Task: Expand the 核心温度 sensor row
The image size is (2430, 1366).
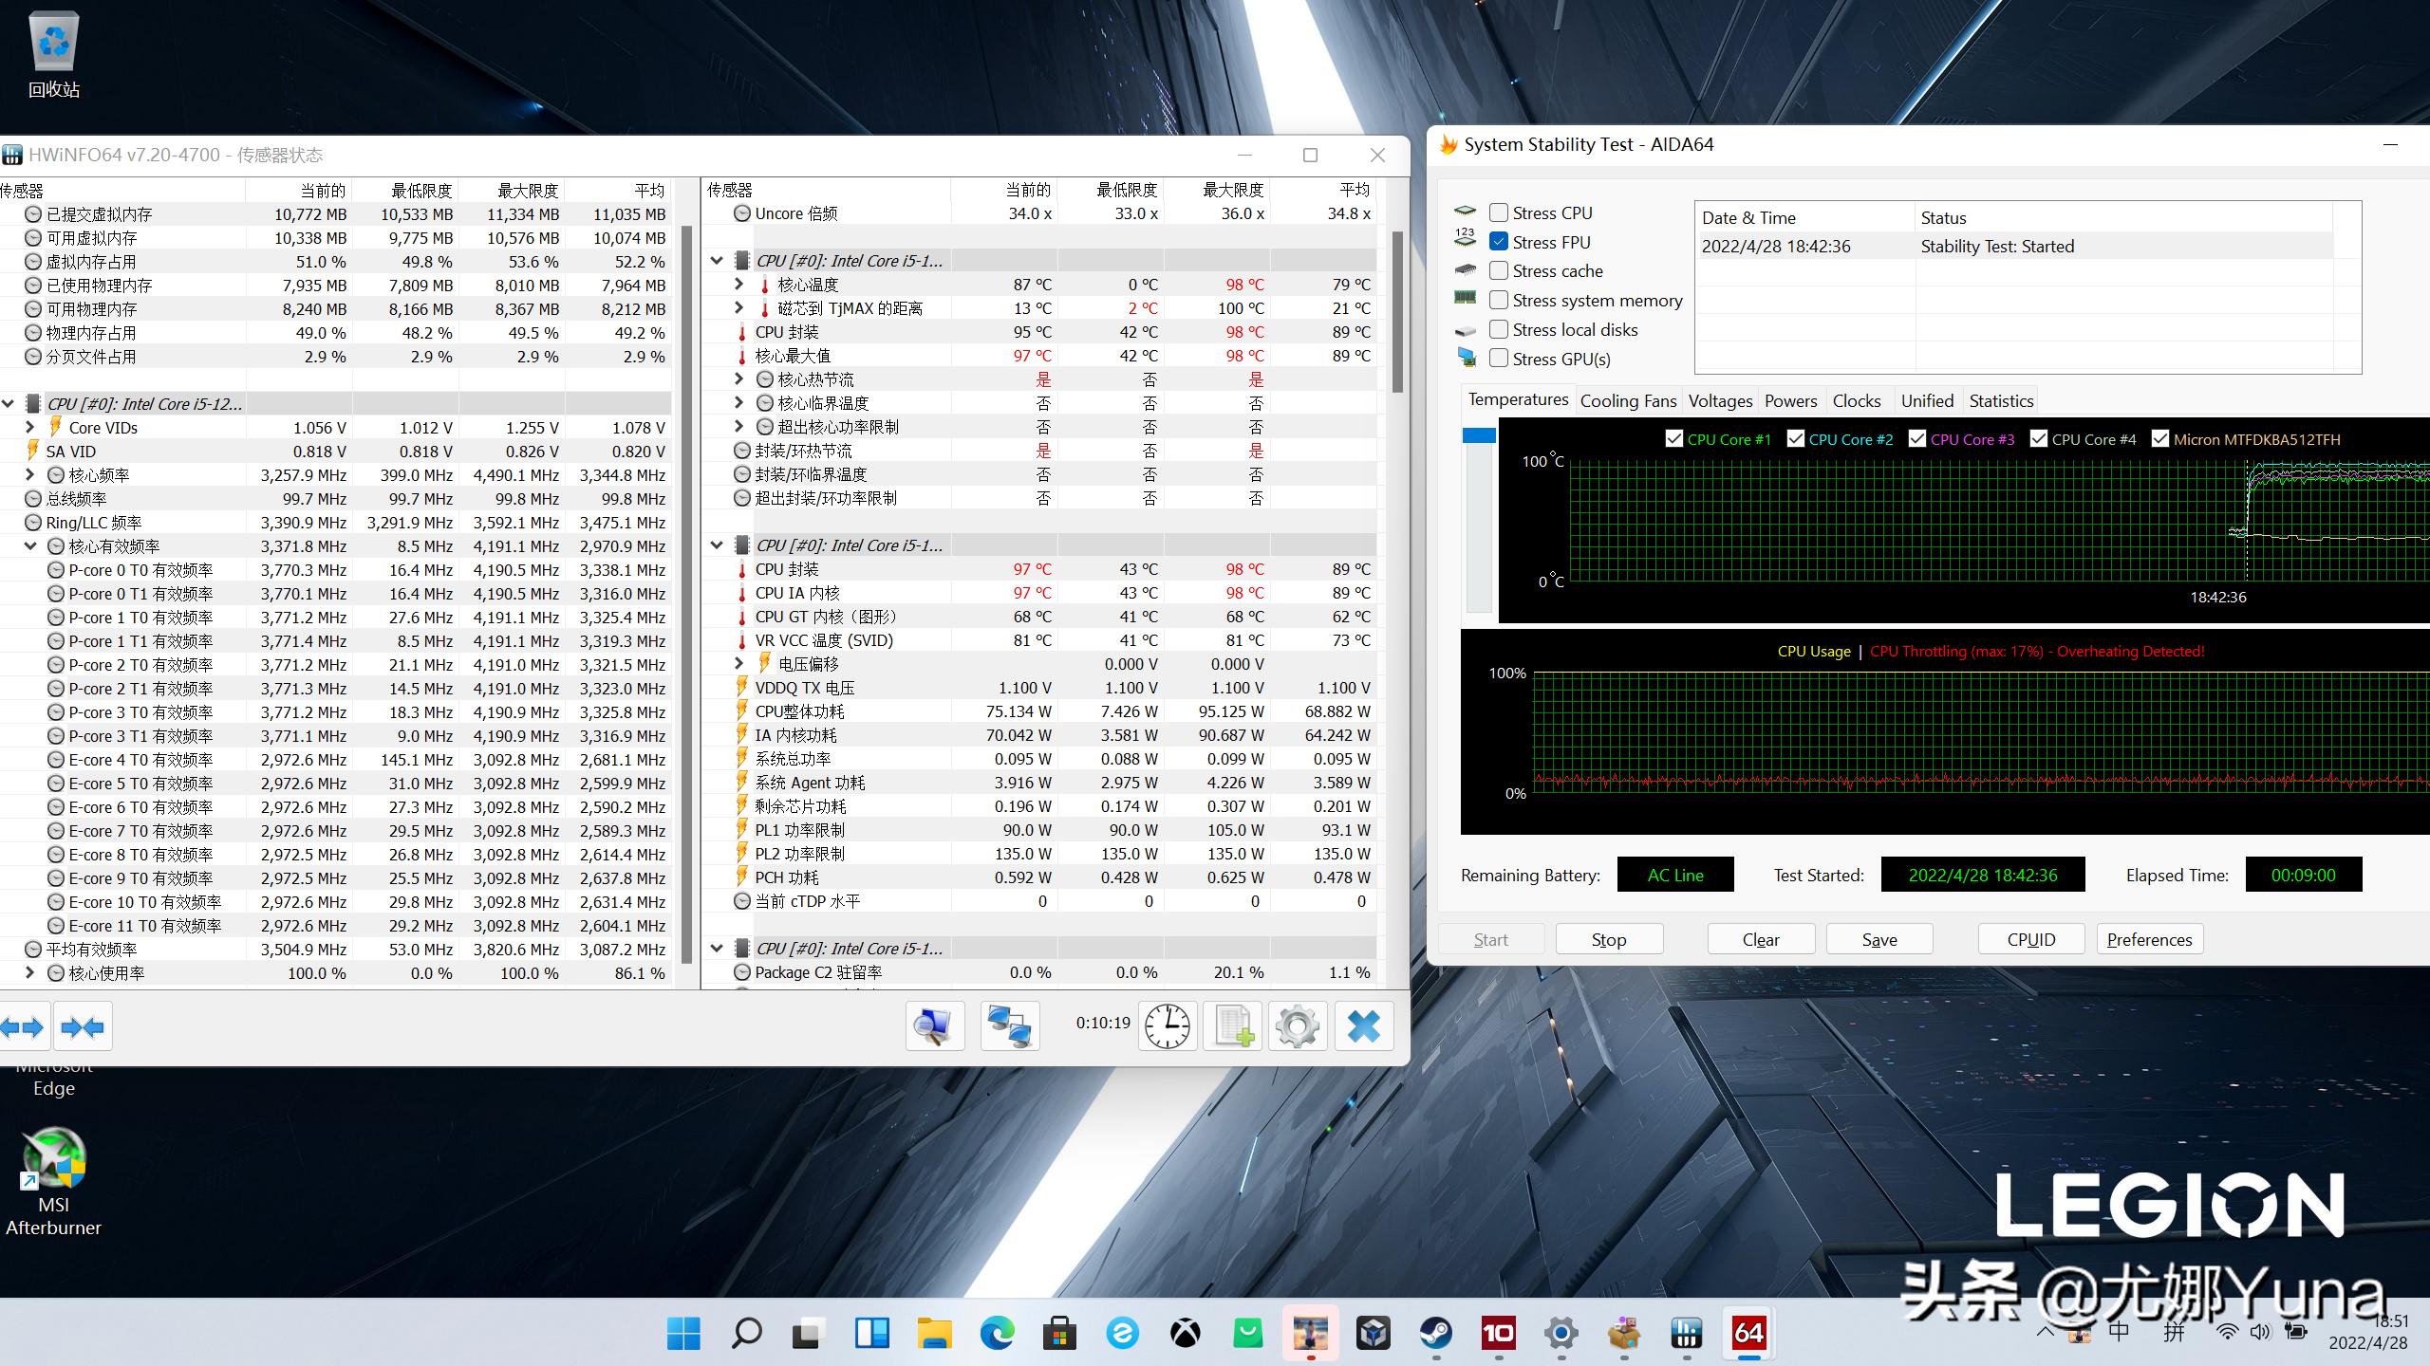Action: pos(739,285)
